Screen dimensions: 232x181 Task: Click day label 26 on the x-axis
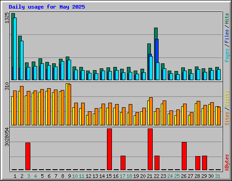click(x=184, y=176)
